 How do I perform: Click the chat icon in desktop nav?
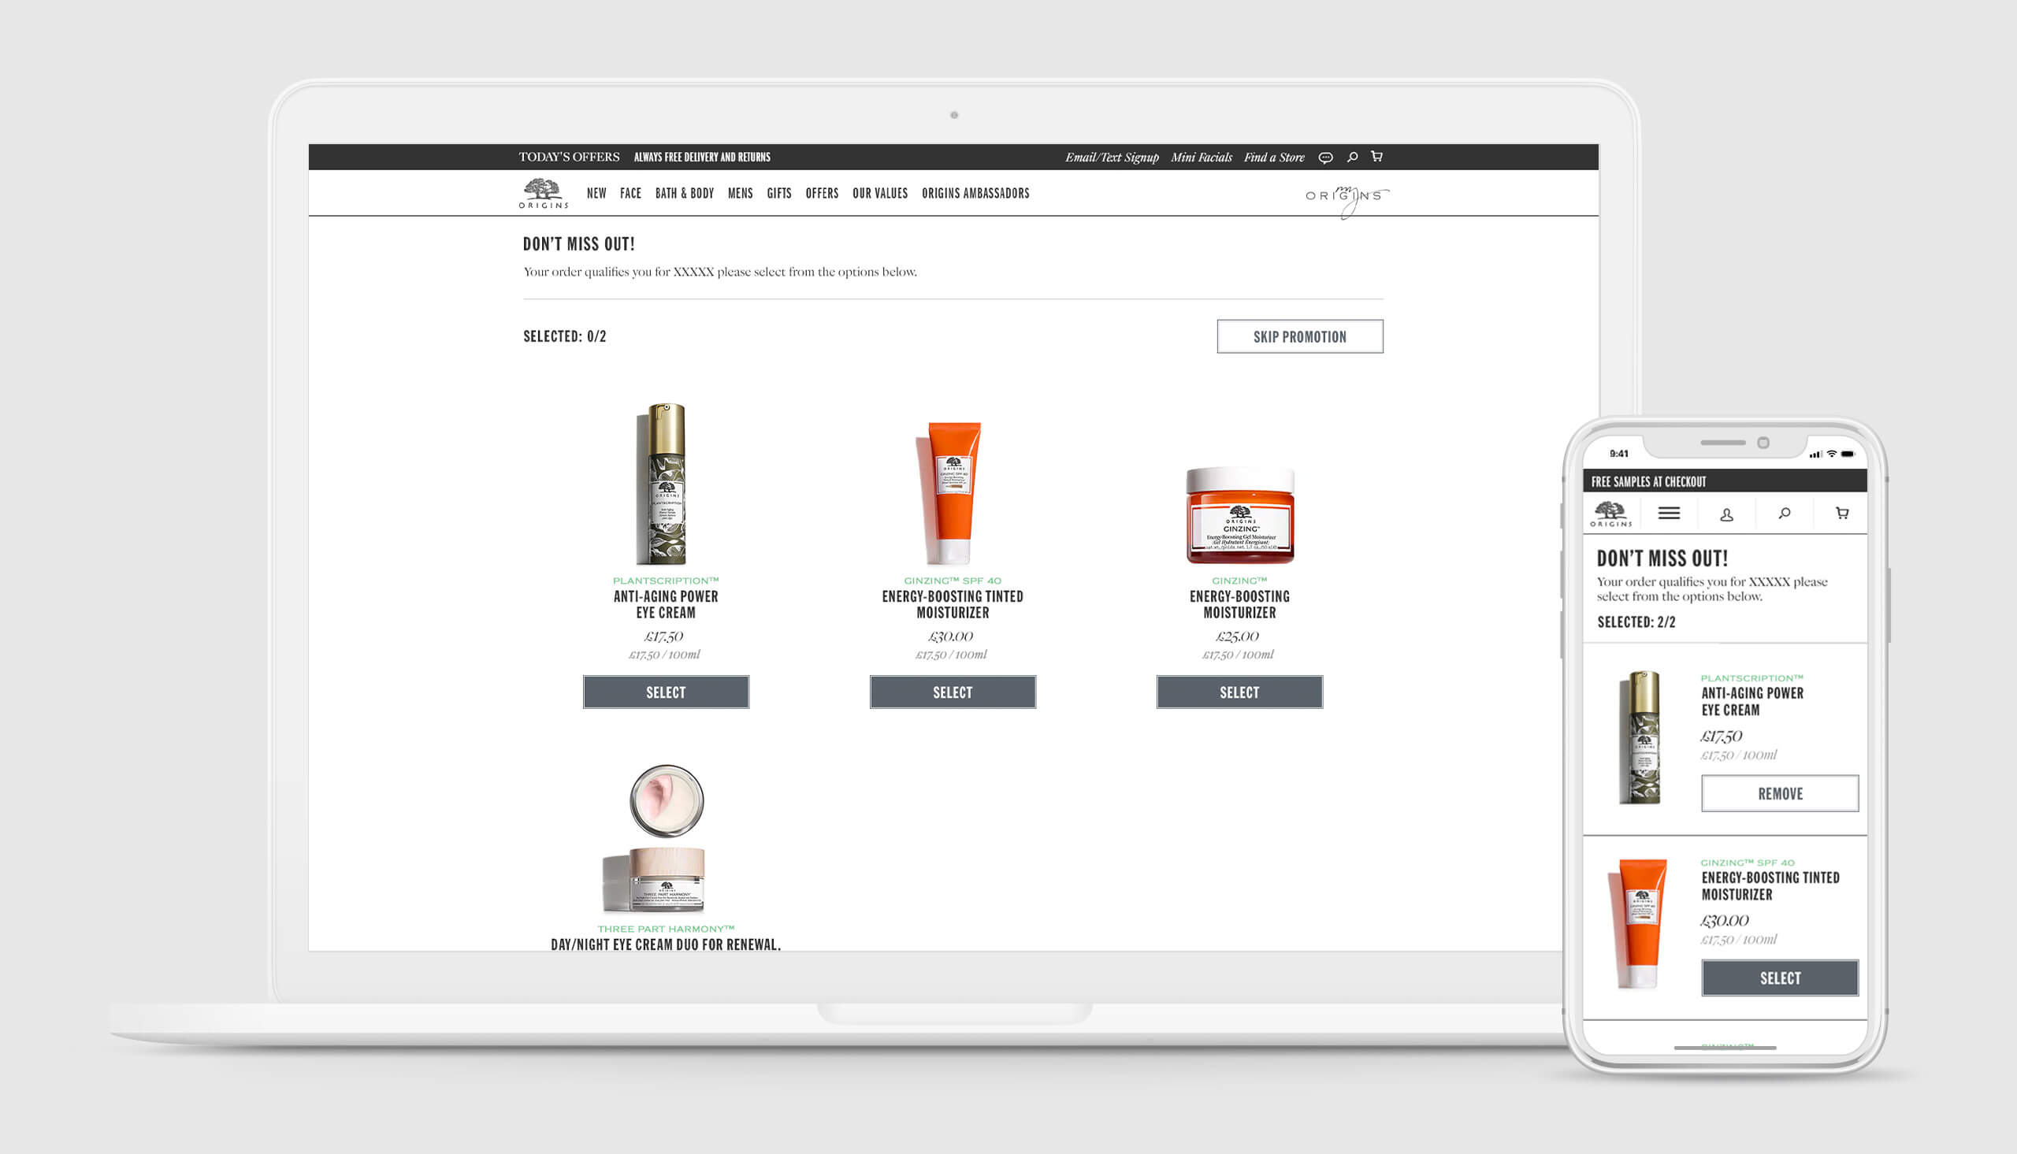coord(1326,157)
